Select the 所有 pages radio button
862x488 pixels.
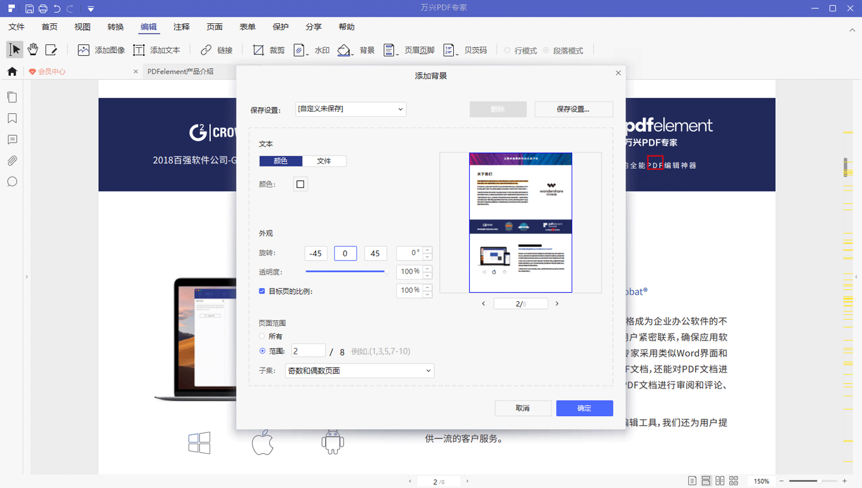click(x=262, y=337)
